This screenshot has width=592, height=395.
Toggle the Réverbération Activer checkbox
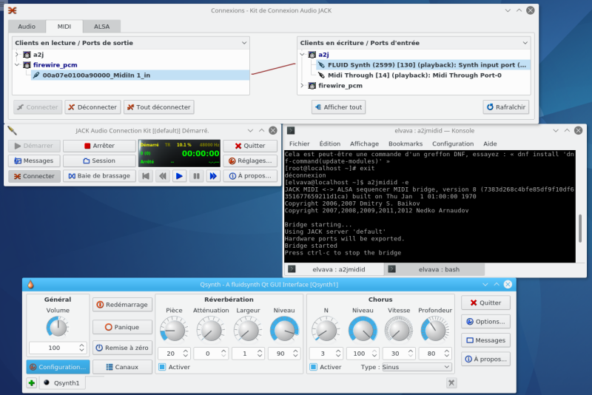click(163, 367)
